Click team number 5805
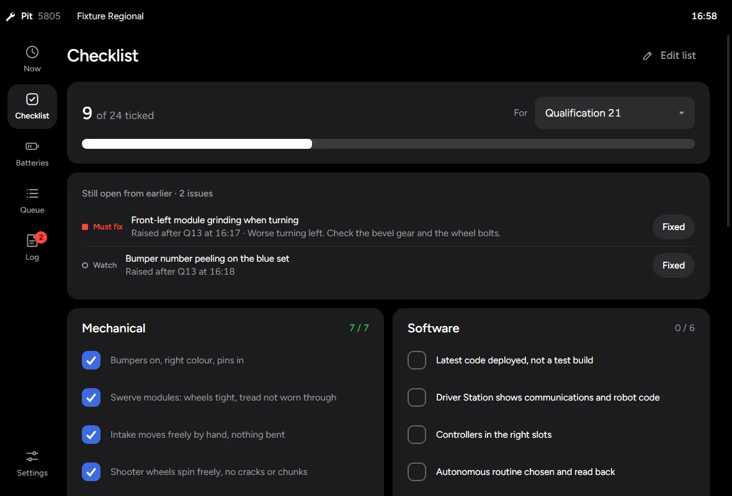The width and height of the screenshot is (732, 496). [x=49, y=16]
